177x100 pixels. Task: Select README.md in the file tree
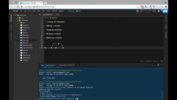[27, 55]
